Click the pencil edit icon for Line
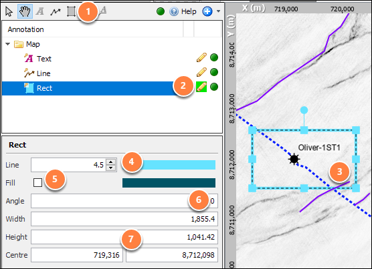 pos(201,72)
